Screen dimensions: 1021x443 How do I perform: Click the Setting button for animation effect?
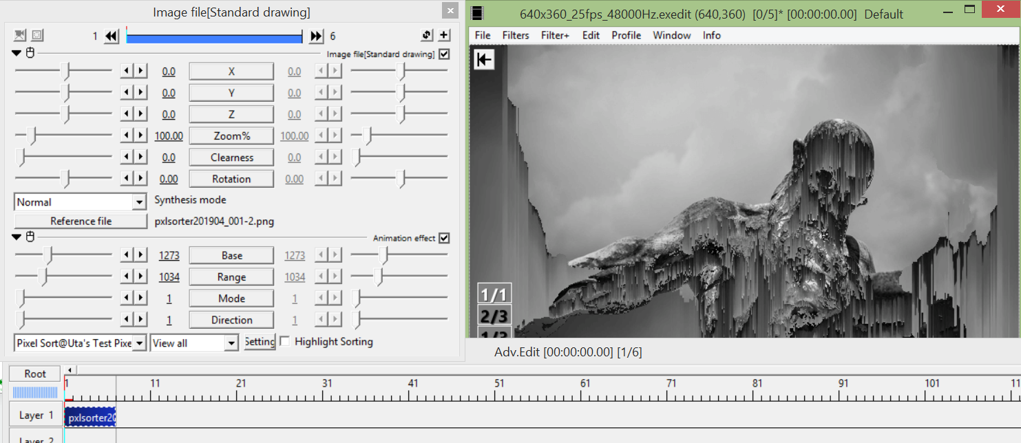pyautogui.click(x=260, y=342)
